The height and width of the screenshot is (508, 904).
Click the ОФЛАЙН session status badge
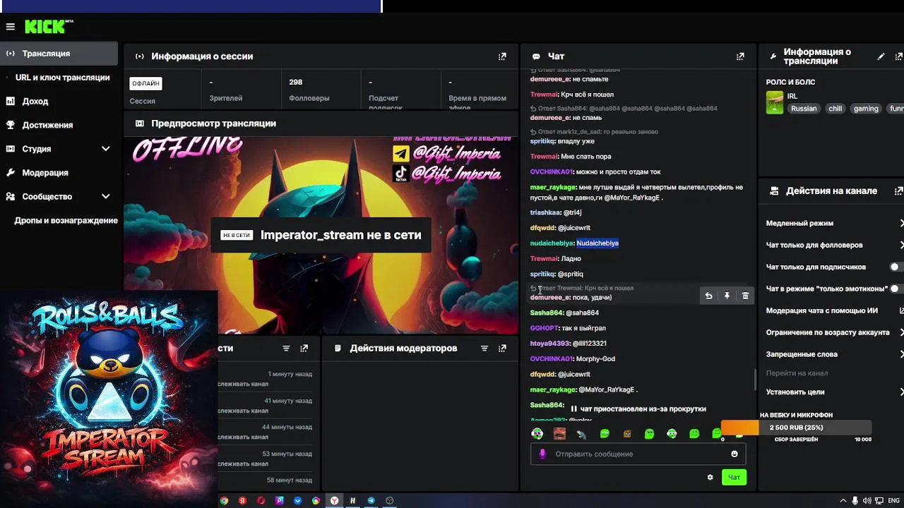(145, 83)
